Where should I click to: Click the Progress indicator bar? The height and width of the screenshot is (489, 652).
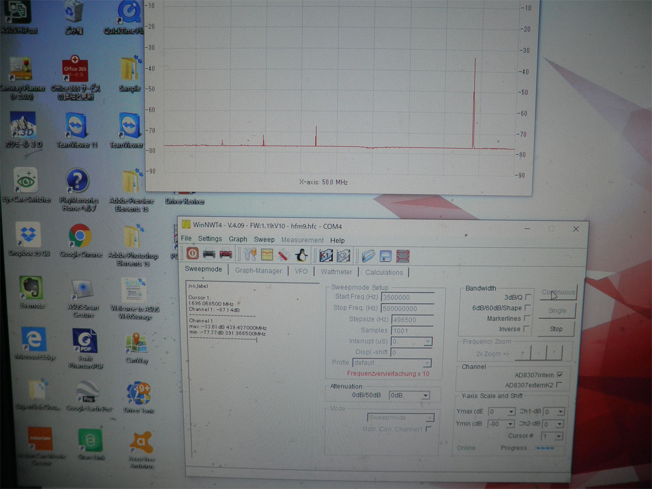[544, 448]
